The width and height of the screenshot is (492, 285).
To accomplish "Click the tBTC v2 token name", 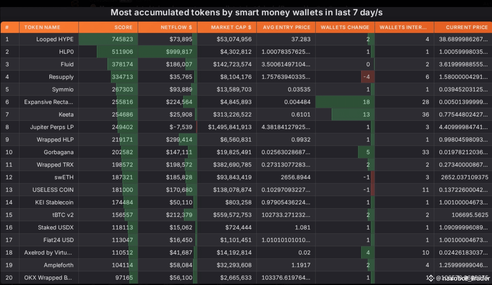I will point(63,215).
